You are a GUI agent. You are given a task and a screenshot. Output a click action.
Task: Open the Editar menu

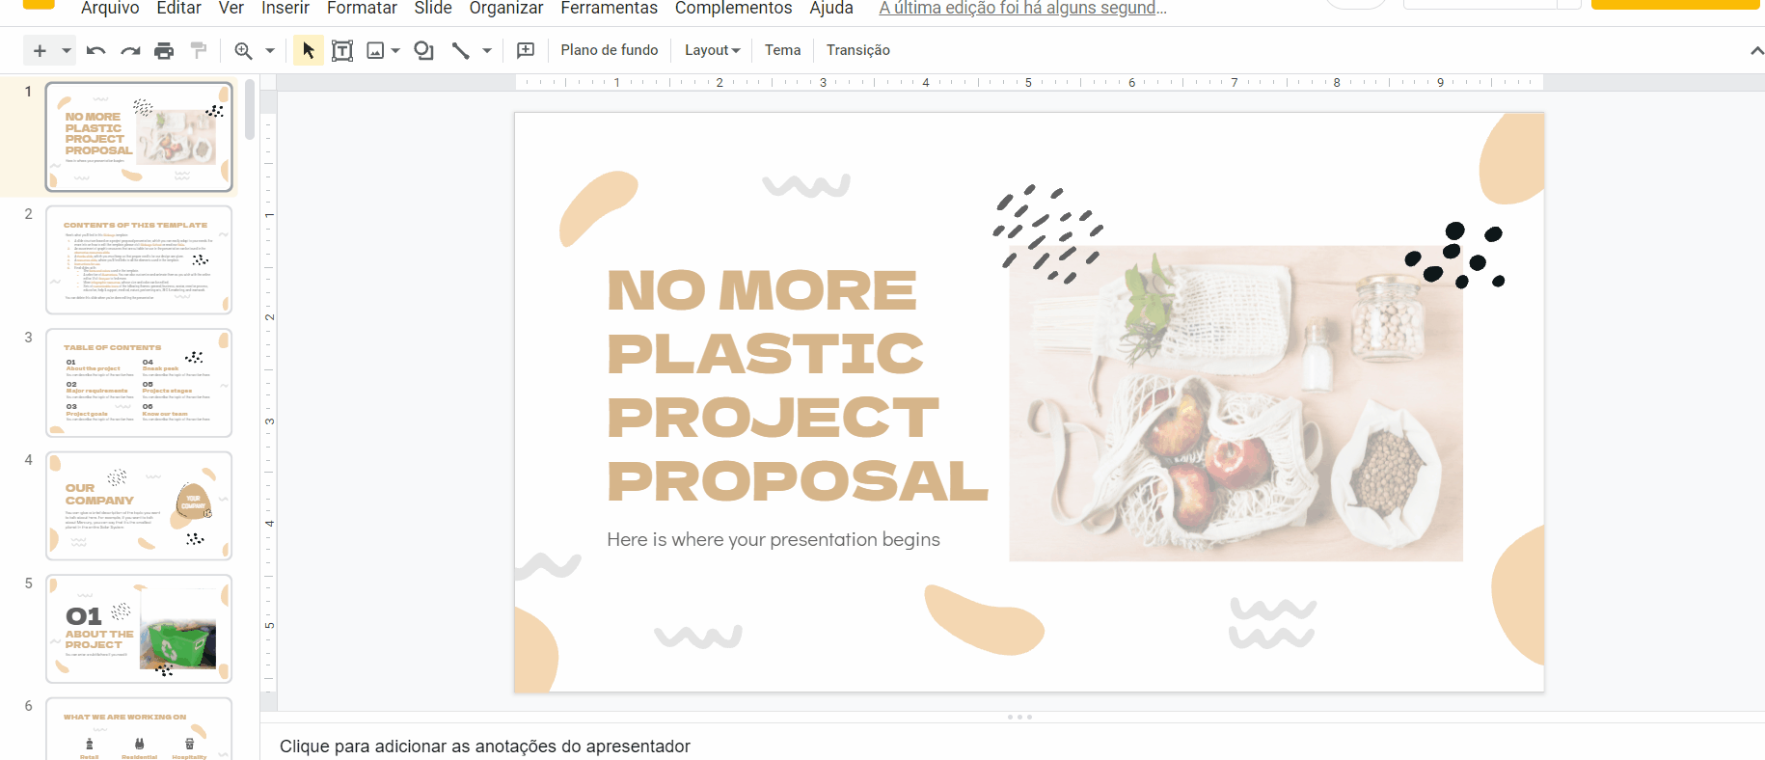[179, 8]
